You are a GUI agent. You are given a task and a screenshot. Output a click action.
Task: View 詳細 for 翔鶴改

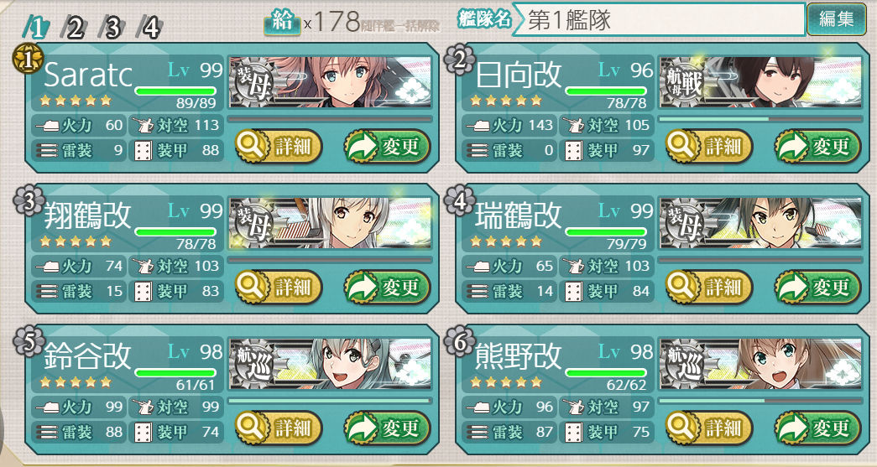point(279,287)
